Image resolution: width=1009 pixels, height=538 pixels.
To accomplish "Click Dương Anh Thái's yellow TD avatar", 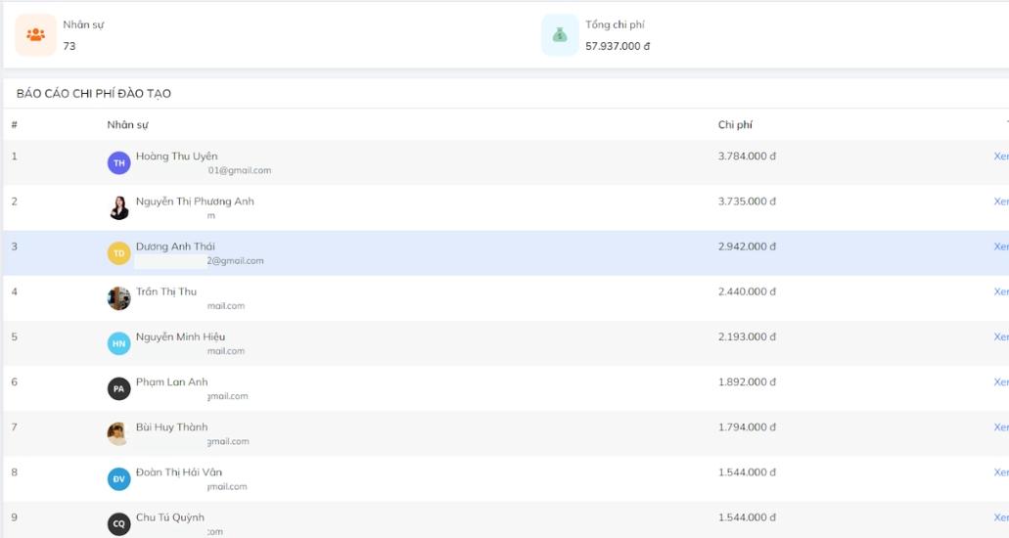I will [118, 253].
